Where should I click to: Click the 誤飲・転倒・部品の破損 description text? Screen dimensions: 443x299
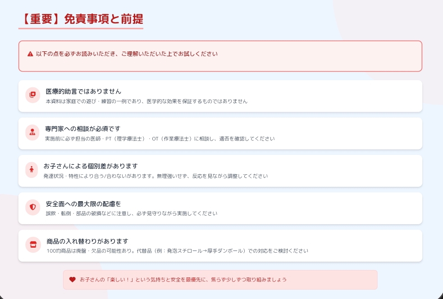click(x=132, y=213)
